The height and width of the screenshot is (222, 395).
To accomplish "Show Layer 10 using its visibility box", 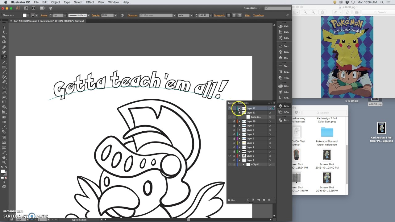I will coord(230,121).
